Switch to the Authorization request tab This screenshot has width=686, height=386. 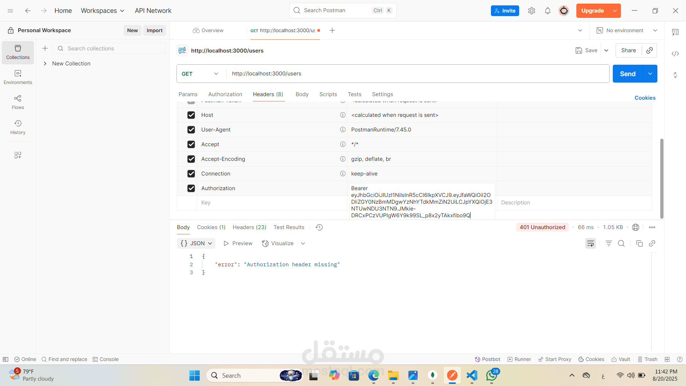point(225,94)
